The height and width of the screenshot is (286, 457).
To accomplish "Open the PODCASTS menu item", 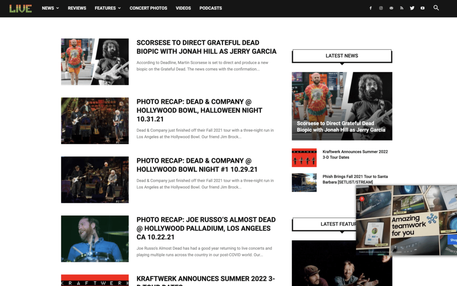I will tap(210, 8).
